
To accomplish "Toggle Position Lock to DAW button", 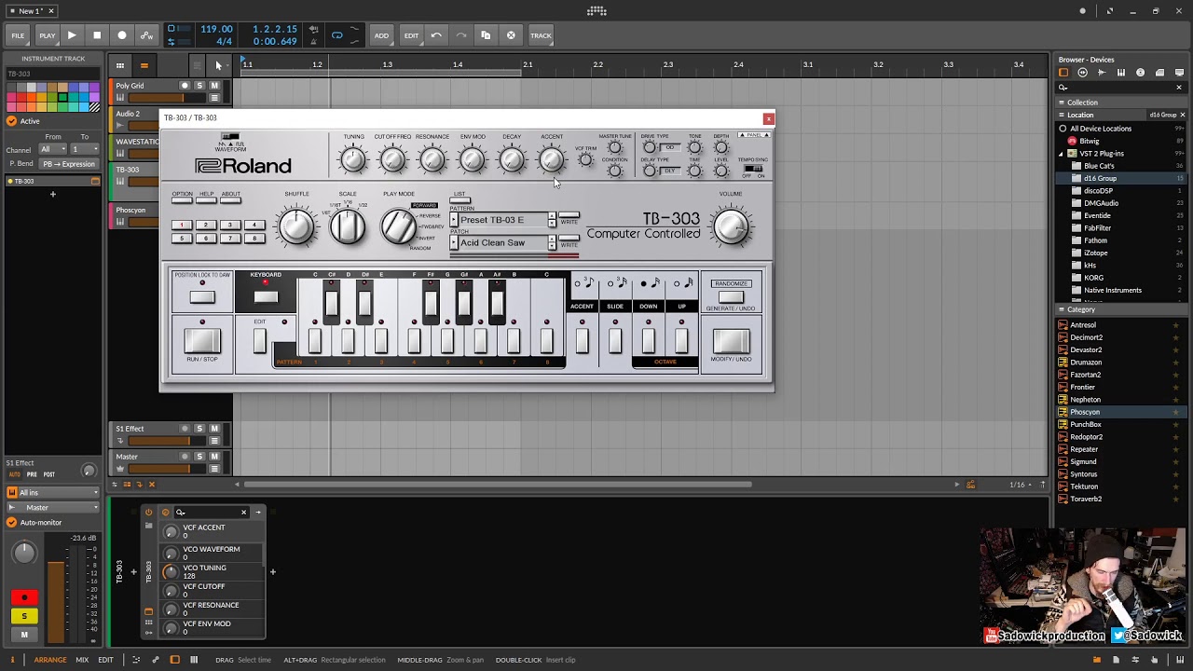I will 201,296.
